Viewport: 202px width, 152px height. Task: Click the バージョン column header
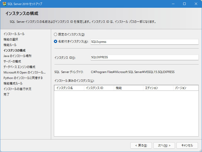(185, 88)
